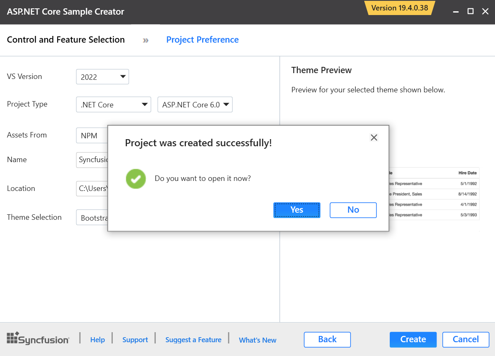Viewport: 495px width, 356px height.
Task: Click the Theme Selection label
Action: tap(34, 217)
